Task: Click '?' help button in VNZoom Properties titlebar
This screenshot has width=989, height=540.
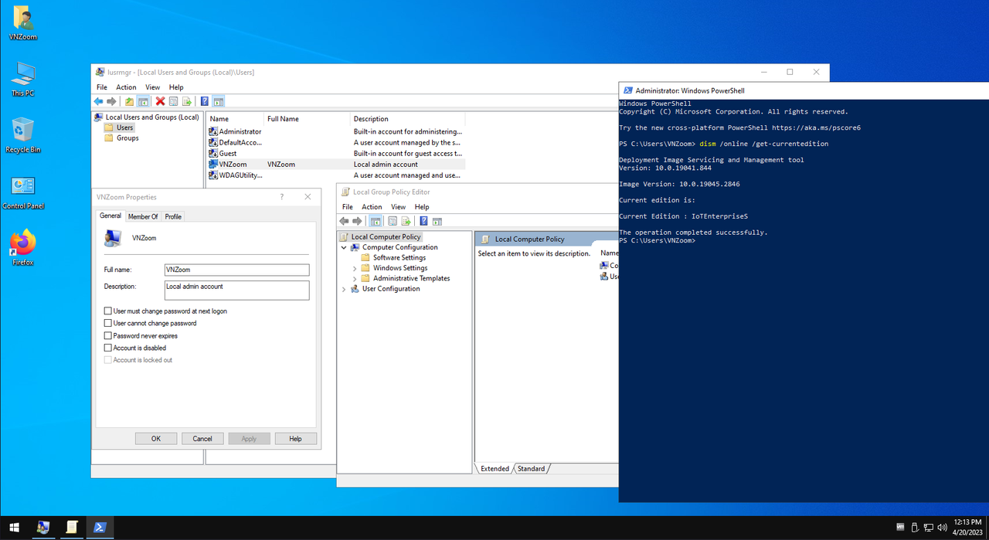Action: [x=281, y=197]
